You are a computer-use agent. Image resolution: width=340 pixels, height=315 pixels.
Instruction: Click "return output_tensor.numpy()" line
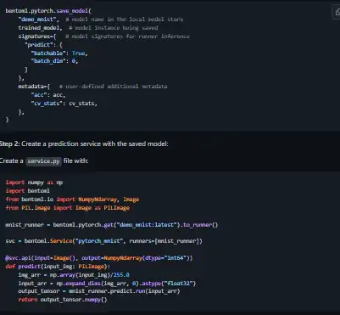63,300
